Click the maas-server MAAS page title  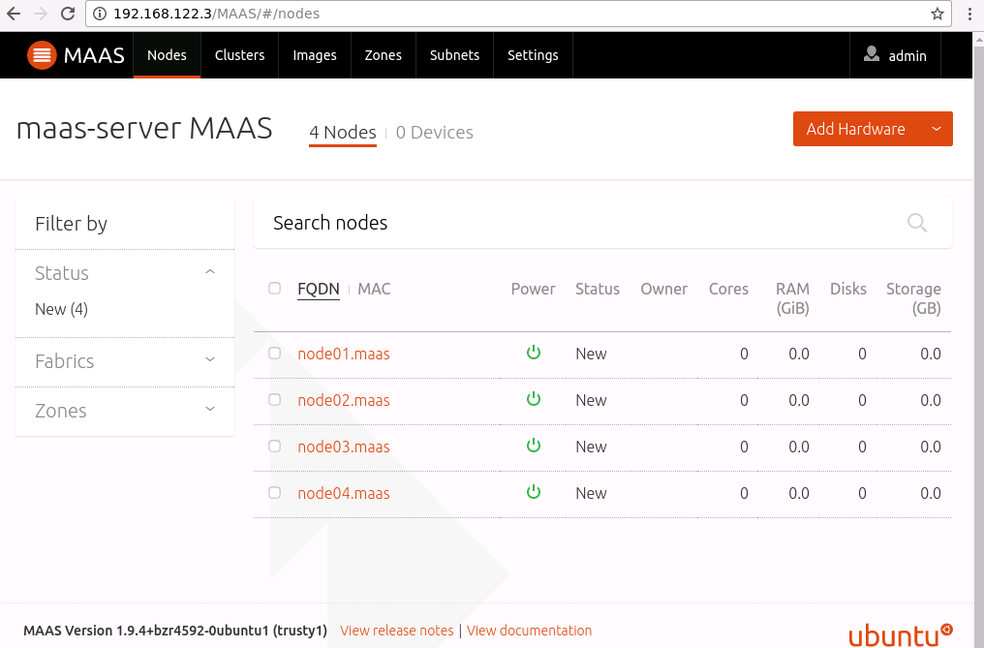pos(144,128)
